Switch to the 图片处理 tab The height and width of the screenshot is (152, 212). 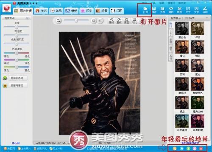23,11
